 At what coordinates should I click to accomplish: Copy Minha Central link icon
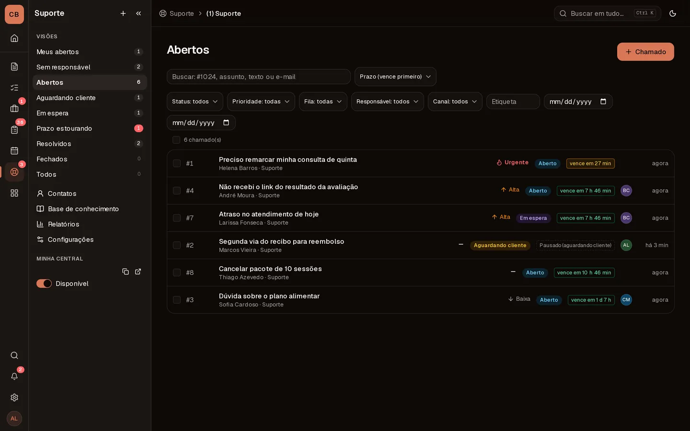click(126, 272)
